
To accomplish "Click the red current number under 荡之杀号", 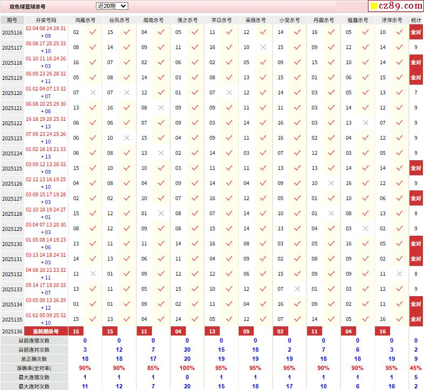I will tap(178, 331).
